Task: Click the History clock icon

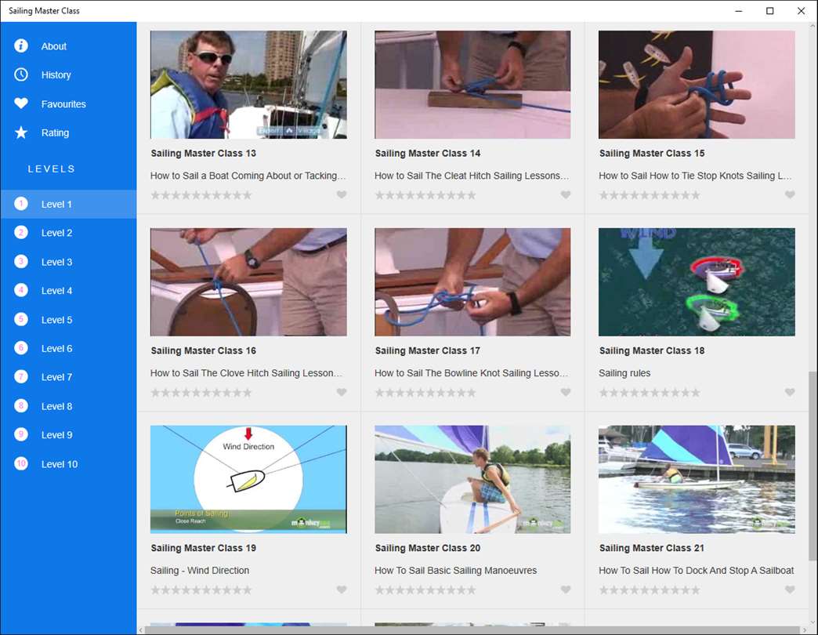Action: [x=21, y=74]
